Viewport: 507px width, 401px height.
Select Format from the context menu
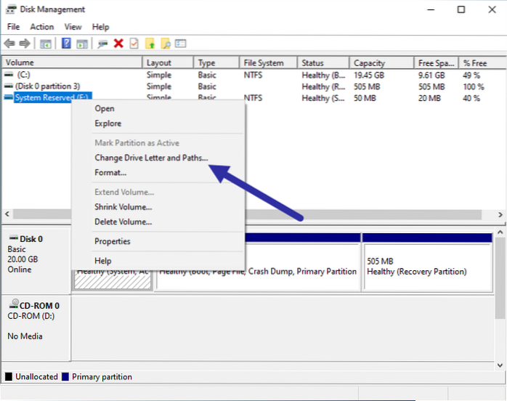pyautogui.click(x=110, y=173)
